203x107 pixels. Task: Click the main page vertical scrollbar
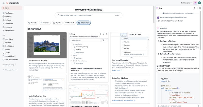[154, 14]
